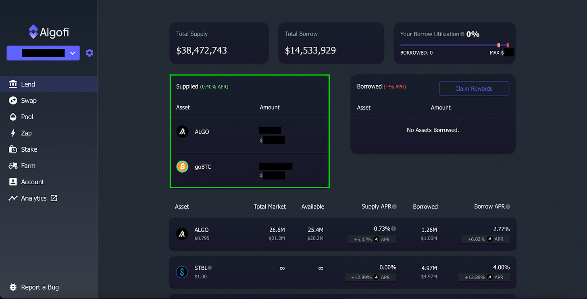The height and width of the screenshot is (299, 587).
Task: Click the Available column header
Action: click(x=313, y=206)
